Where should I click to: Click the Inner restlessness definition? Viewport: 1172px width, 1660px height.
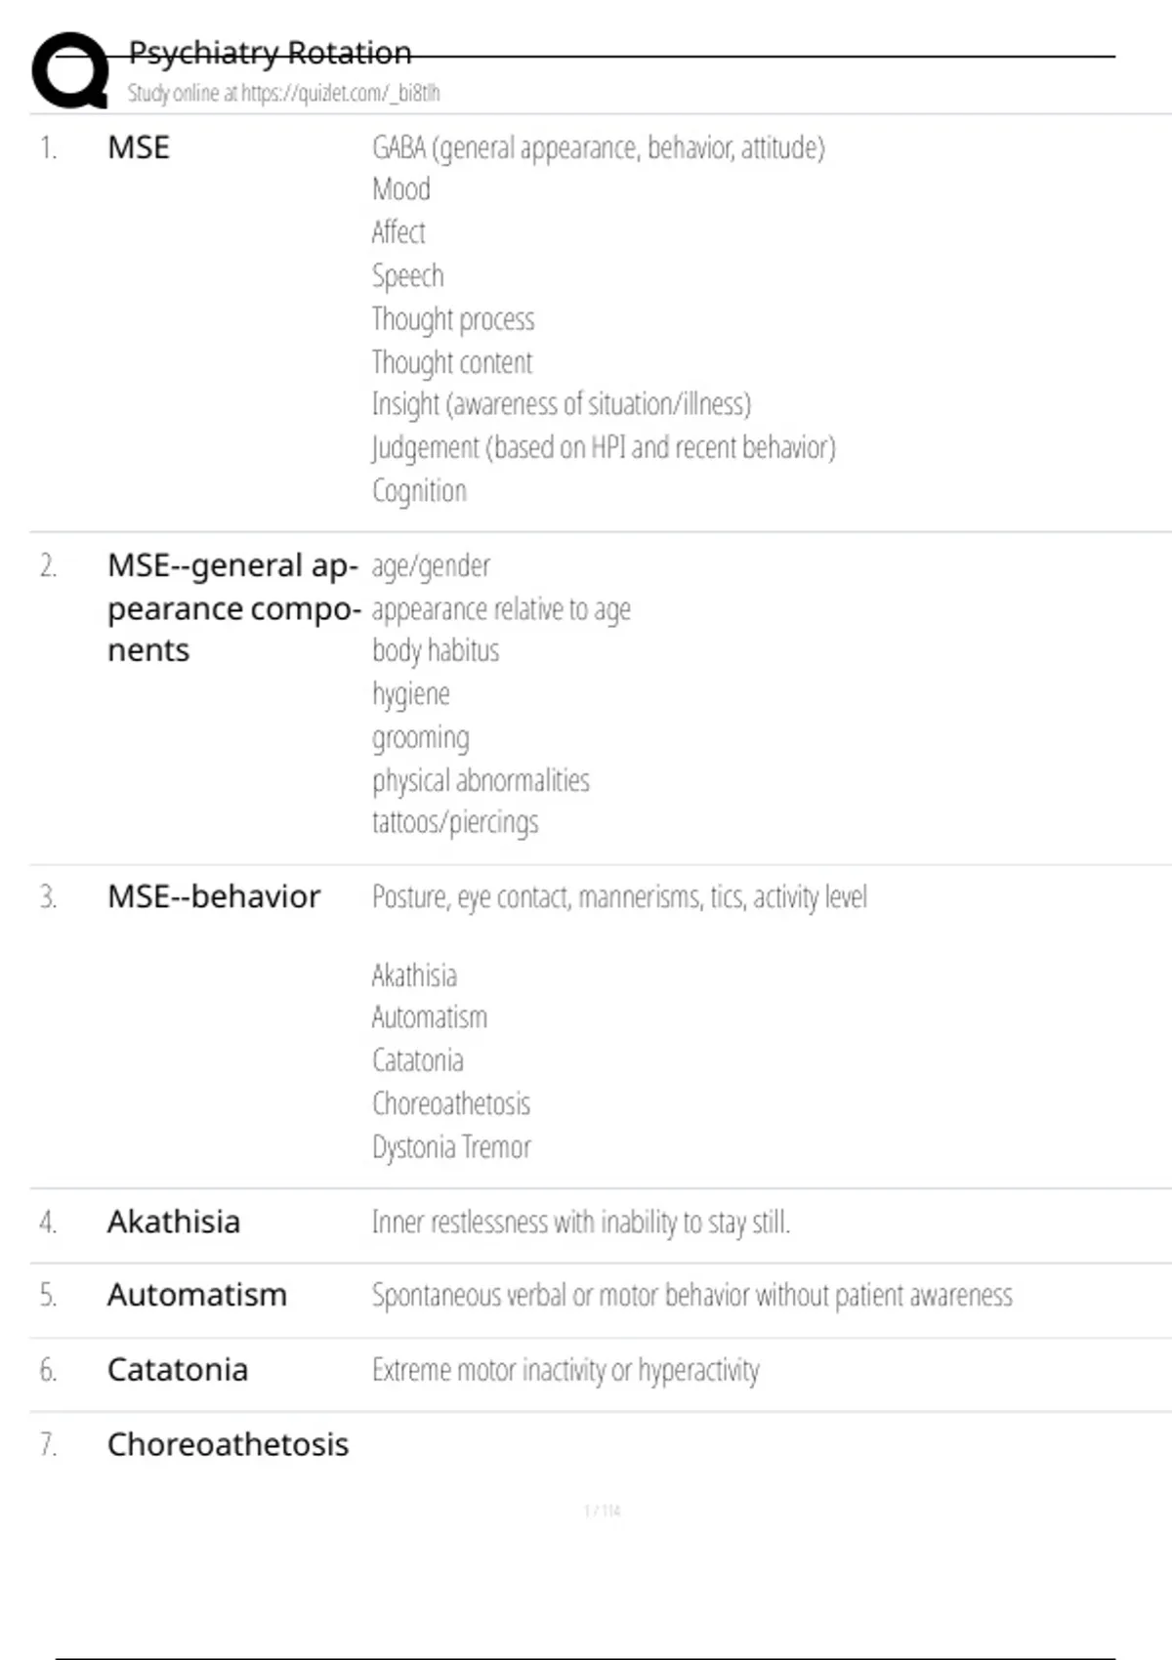pyautogui.click(x=580, y=1222)
